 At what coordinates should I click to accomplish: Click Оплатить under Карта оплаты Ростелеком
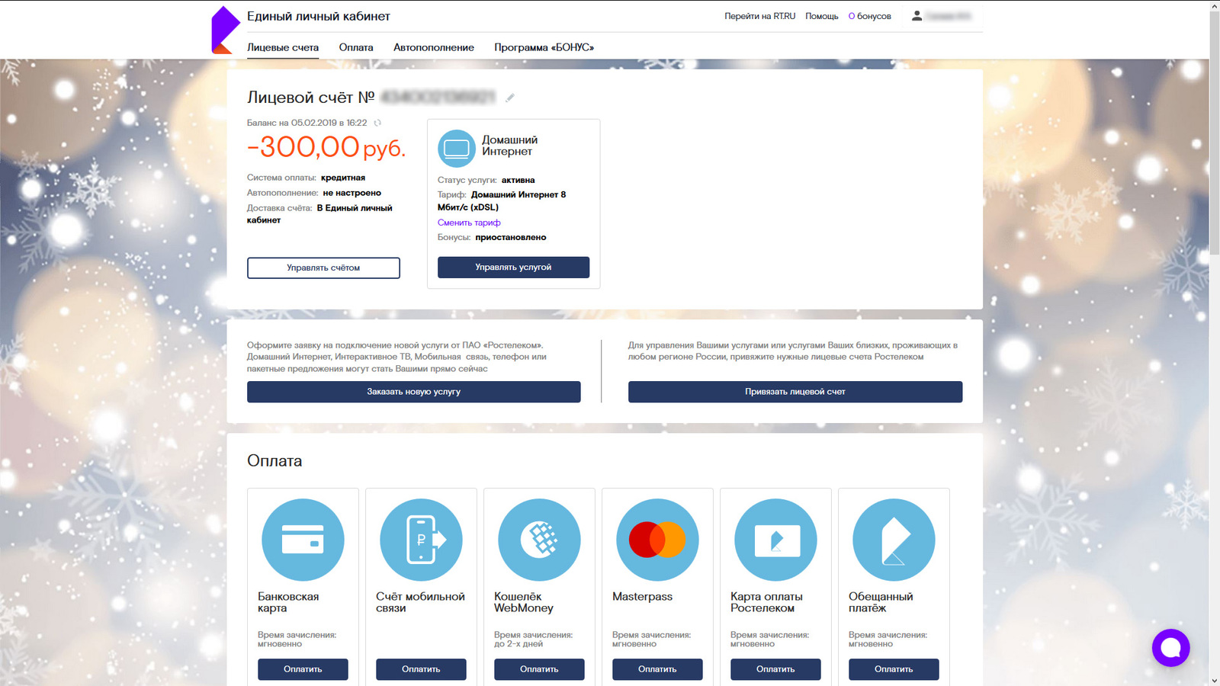click(x=775, y=669)
